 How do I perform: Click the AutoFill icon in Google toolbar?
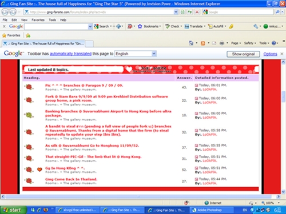coord(210,26)
